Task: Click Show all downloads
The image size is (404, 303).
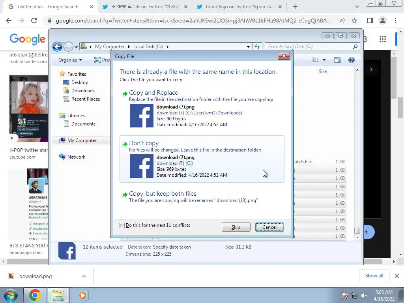Action: pos(374,276)
